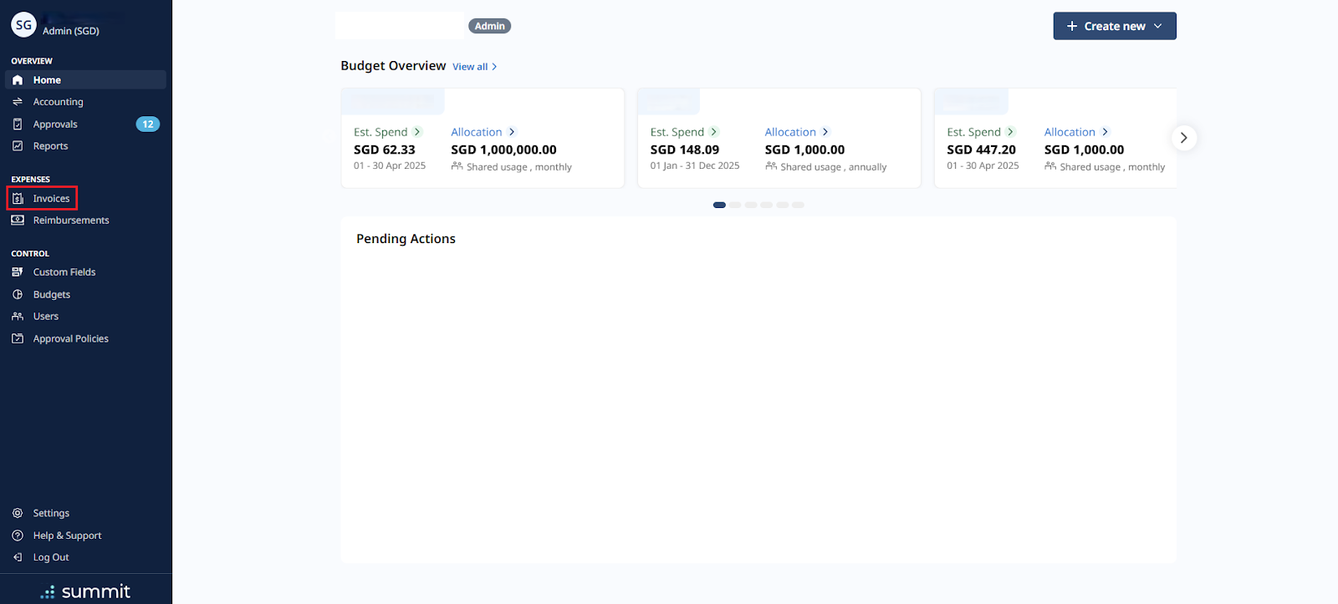This screenshot has width=1338, height=604.
Task: Click the Home icon in sidebar
Action: (18, 80)
